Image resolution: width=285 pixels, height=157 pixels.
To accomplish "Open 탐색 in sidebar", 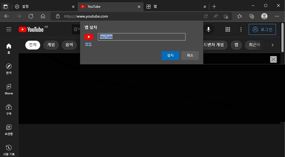I will 9,69.
